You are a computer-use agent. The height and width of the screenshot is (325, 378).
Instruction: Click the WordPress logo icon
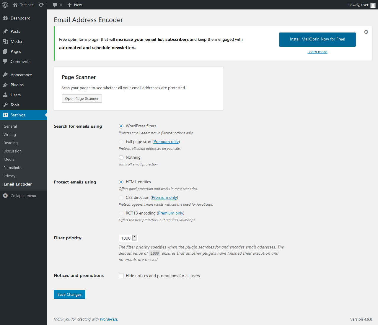pos(5,5)
